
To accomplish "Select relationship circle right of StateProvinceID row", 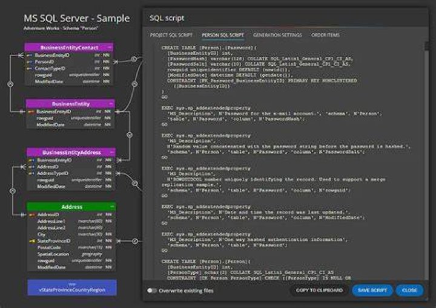I will 135,241.
